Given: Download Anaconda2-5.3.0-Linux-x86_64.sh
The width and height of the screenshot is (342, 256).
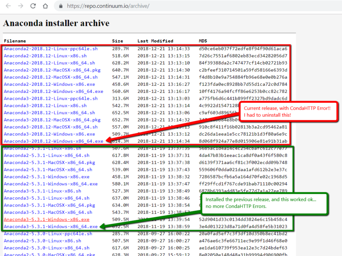Looking at the screenshot, I should tap(46, 248).
